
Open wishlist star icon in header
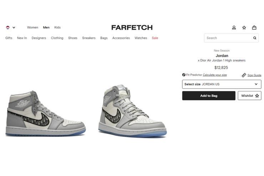[244, 27]
